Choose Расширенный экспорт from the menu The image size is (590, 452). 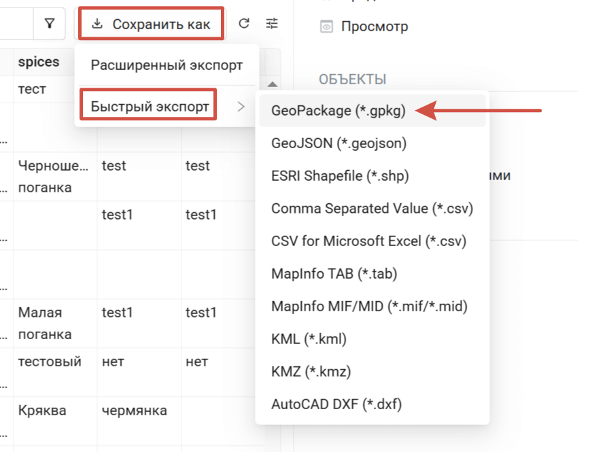point(167,66)
